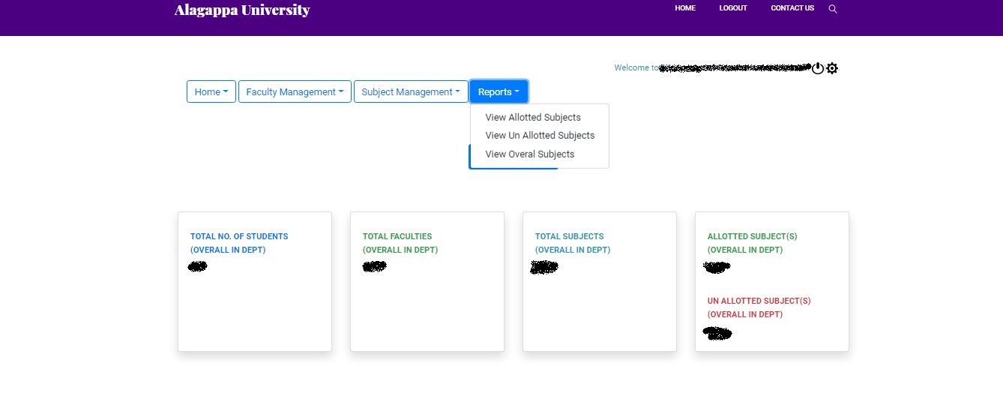Open the settings gear icon
1003x402 pixels.
pyautogui.click(x=832, y=68)
